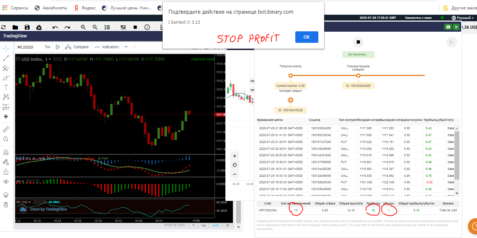
Task: Expand the AO indicator dropdown arrow
Action: [23, 181]
